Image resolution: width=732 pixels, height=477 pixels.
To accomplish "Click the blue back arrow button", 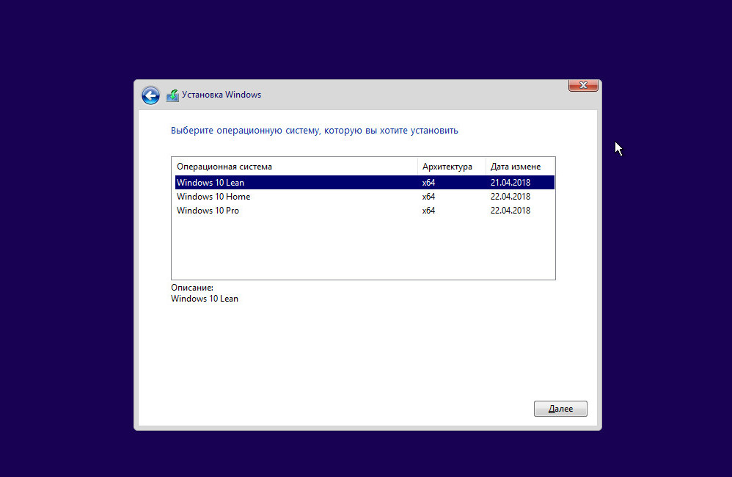I will click(x=150, y=95).
